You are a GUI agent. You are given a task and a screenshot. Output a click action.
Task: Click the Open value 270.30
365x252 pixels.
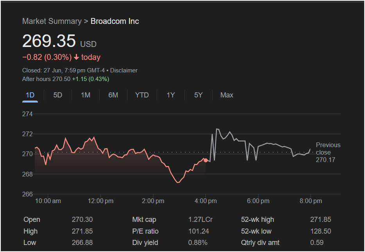[82, 220]
